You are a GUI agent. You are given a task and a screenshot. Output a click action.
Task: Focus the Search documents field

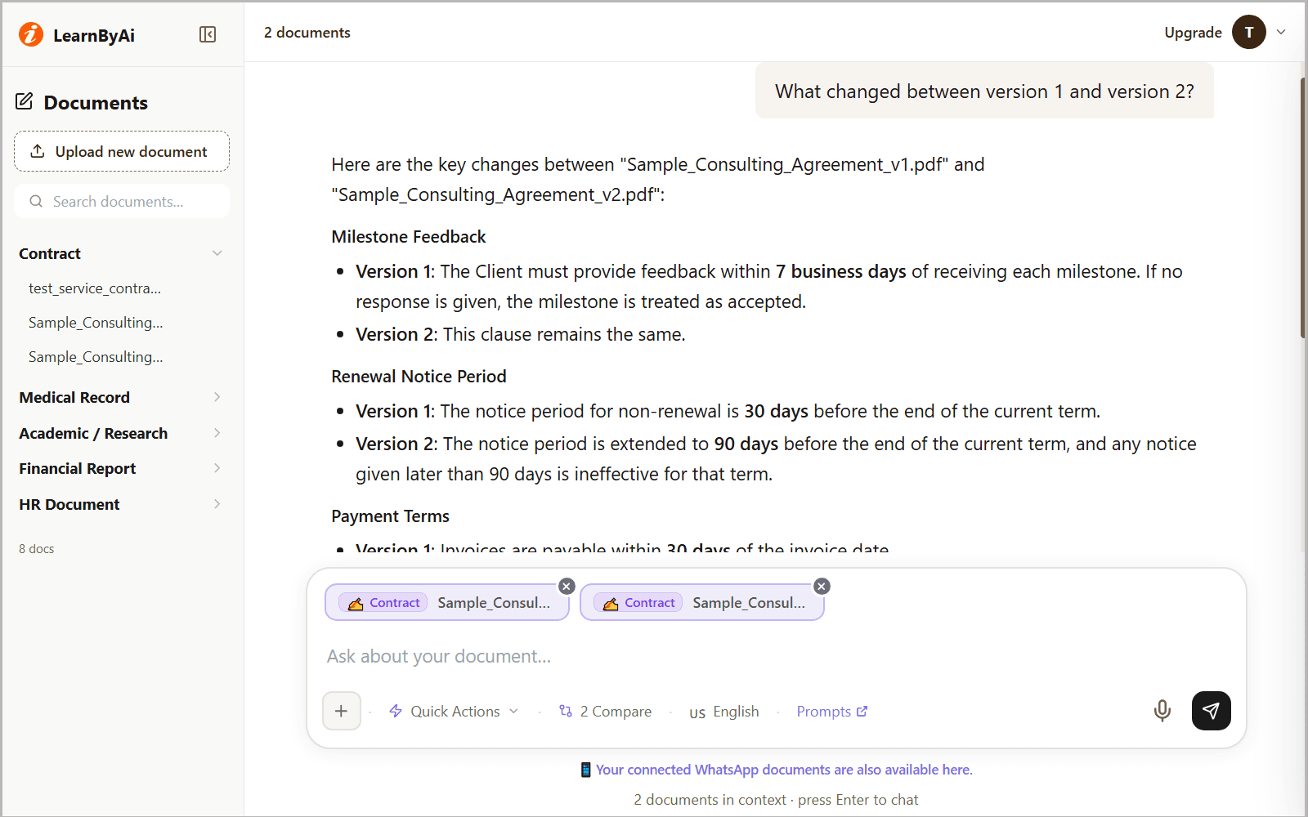tap(122, 201)
